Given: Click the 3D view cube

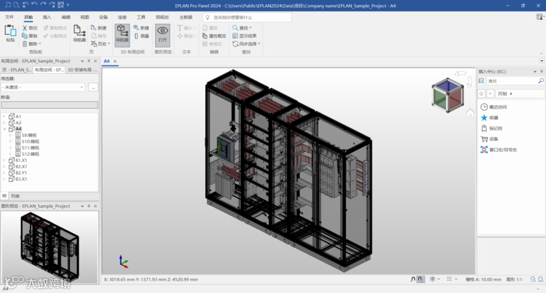Looking at the screenshot, I should click(x=448, y=95).
